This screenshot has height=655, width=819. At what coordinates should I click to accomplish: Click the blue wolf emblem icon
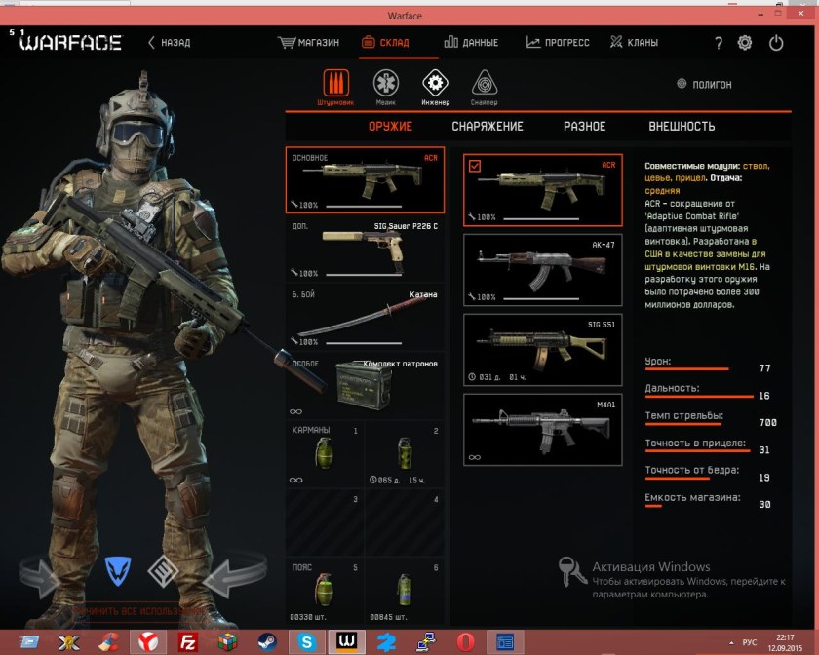coord(118,571)
